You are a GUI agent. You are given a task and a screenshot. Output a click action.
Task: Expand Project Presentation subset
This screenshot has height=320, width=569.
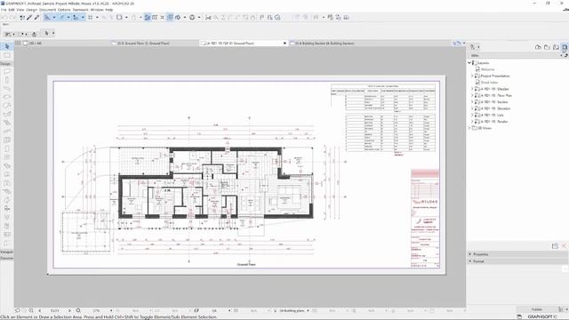point(472,76)
